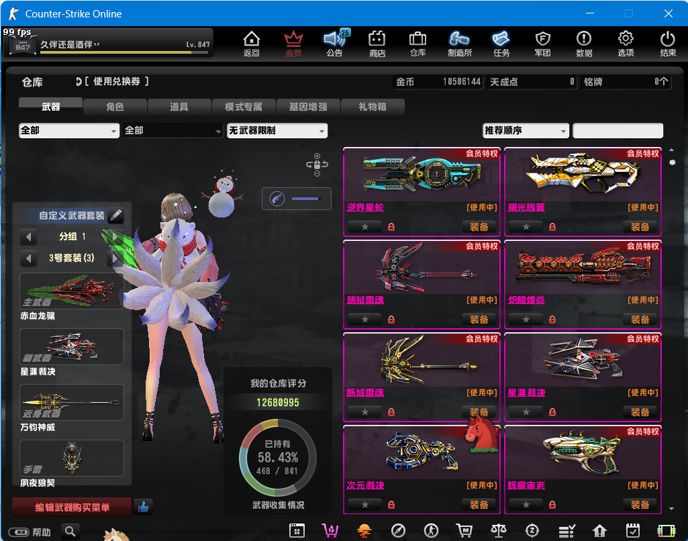Click the inventory list scrollbar handle
The height and width of the screenshot is (541, 688).
[x=672, y=162]
